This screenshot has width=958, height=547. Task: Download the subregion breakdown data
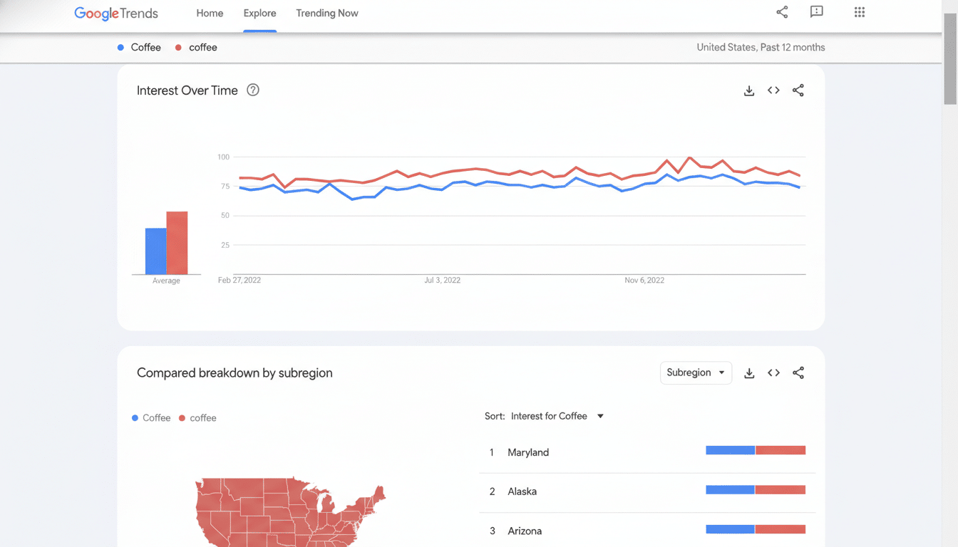(748, 373)
